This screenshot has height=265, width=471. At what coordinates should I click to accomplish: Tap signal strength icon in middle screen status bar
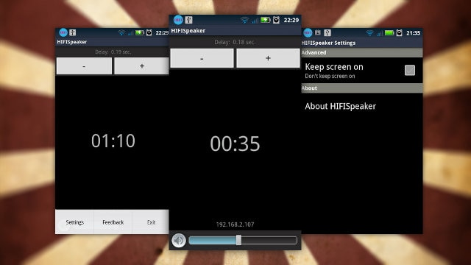point(255,21)
